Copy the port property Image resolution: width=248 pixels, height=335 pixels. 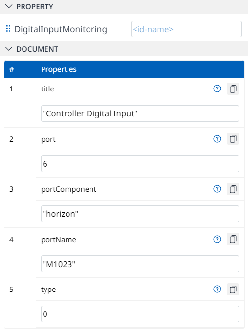coord(233,139)
